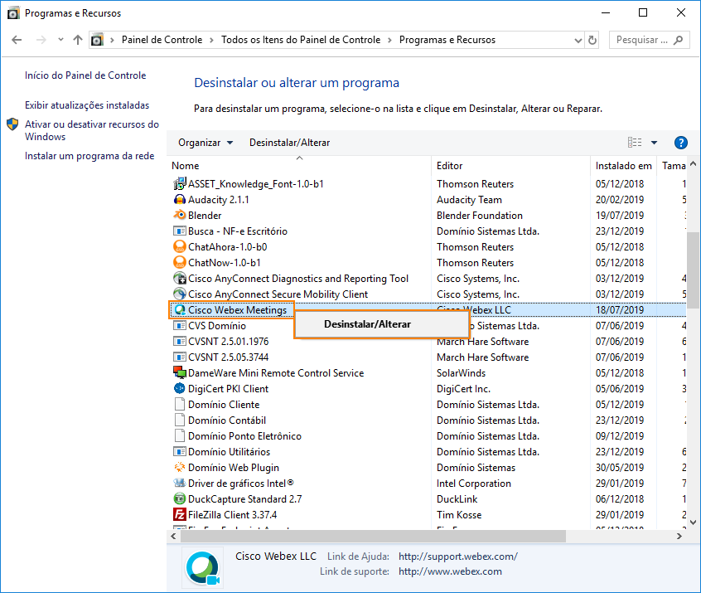Open the support.webex.com help link

tap(457, 557)
